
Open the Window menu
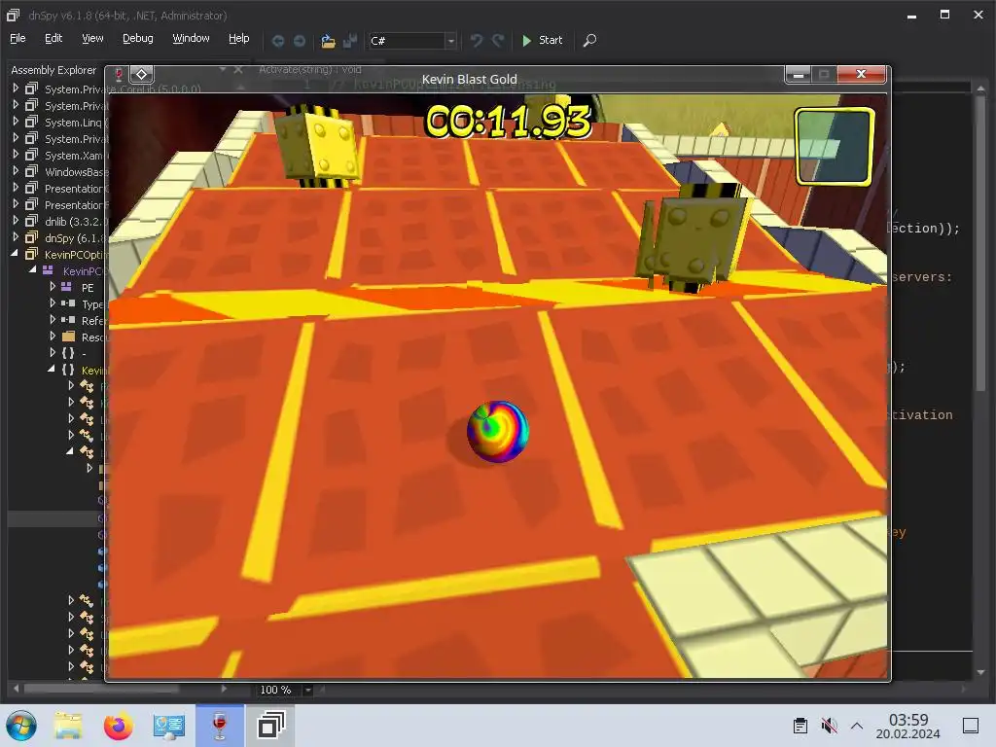click(191, 38)
